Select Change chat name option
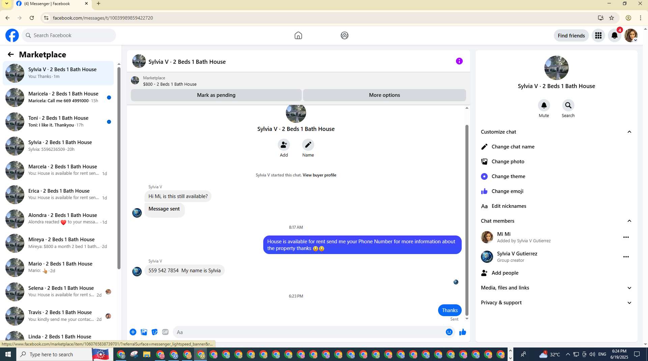This screenshot has width=648, height=361. pyautogui.click(x=557, y=147)
